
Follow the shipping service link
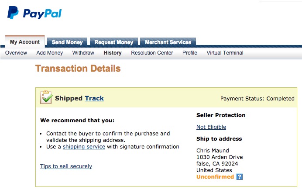(x=84, y=147)
